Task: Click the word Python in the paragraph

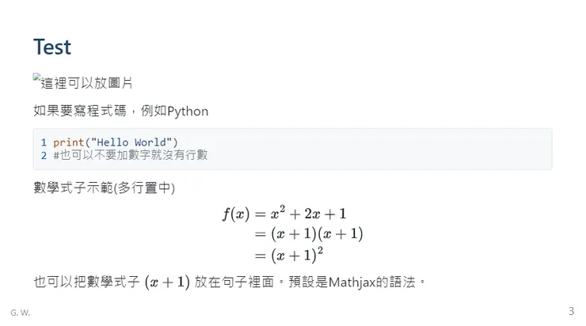Action: pyautogui.click(x=188, y=111)
